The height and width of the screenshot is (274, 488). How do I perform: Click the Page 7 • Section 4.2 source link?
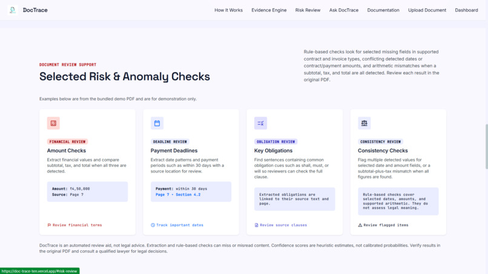point(178,194)
